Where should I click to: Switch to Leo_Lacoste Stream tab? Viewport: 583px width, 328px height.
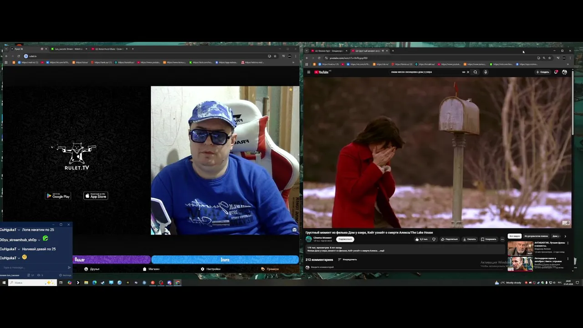point(68,49)
